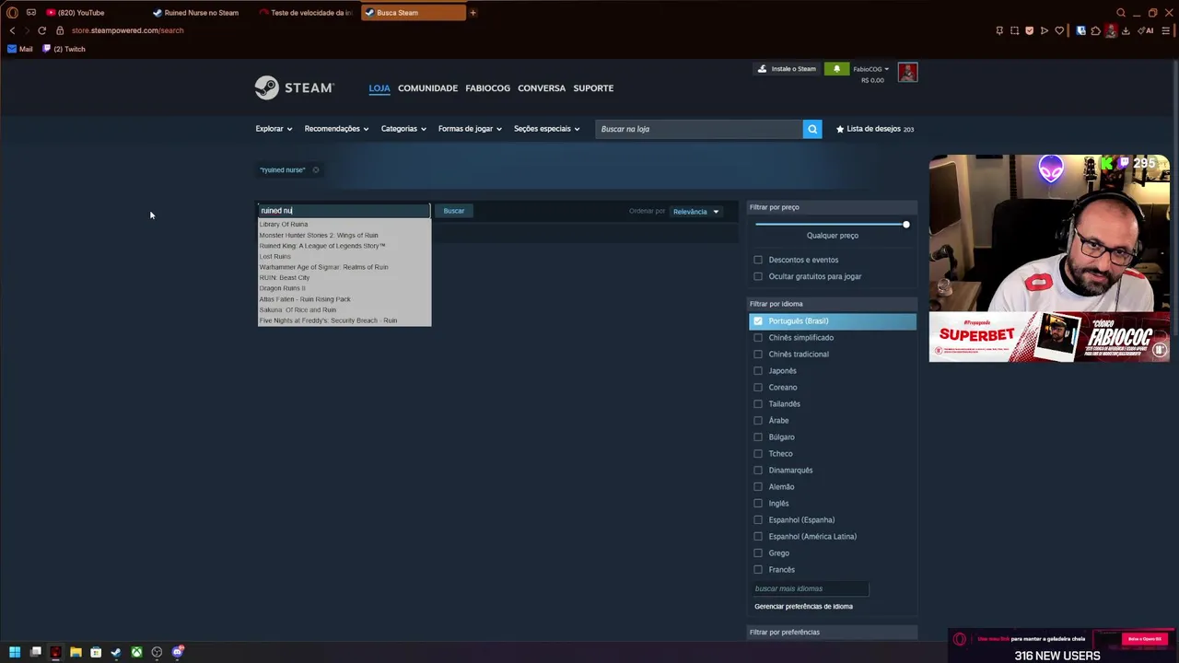Screen dimensions: 1179x663
Task: Open the Easy Setup sliders icon
Action: (1166, 30)
